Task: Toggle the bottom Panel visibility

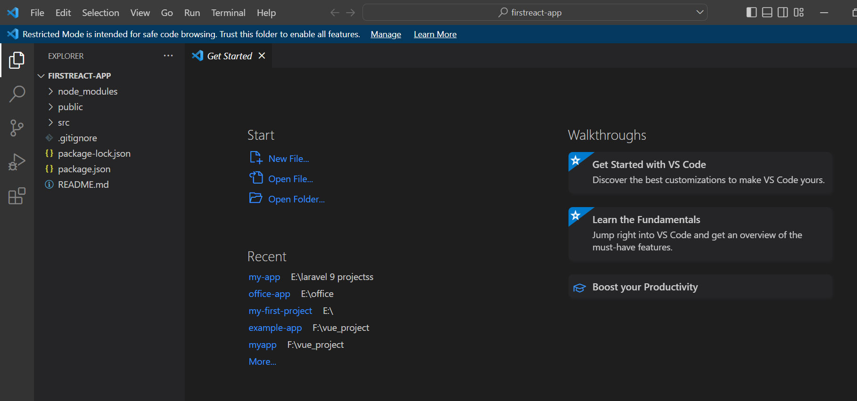Action: pos(767,13)
